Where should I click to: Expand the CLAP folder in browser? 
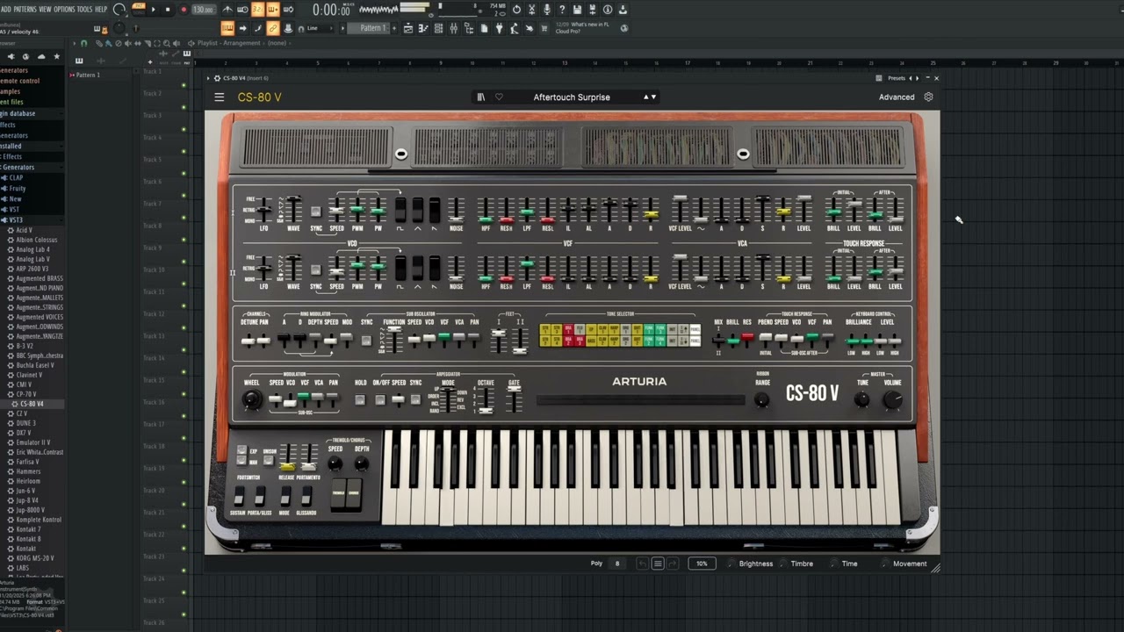point(15,177)
